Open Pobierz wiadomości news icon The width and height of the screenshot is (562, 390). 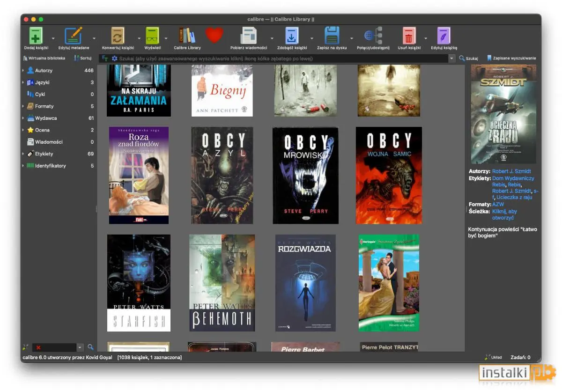pos(248,37)
